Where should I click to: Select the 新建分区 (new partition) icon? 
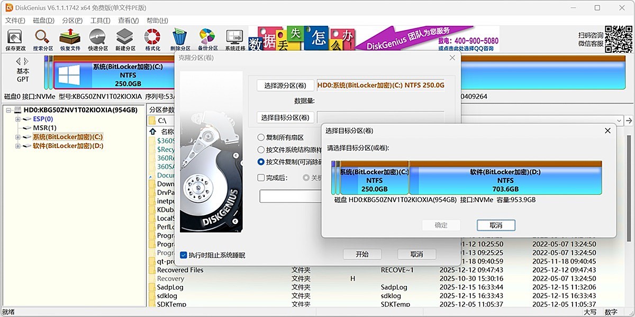pos(124,37)
